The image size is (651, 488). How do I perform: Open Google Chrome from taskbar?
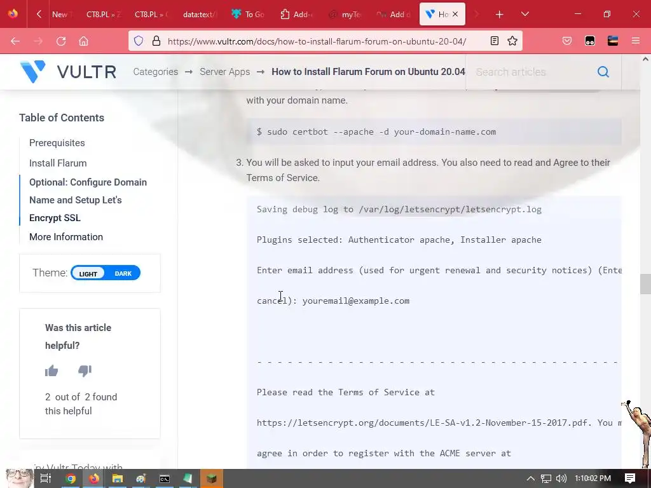click(x=71, y=478)
